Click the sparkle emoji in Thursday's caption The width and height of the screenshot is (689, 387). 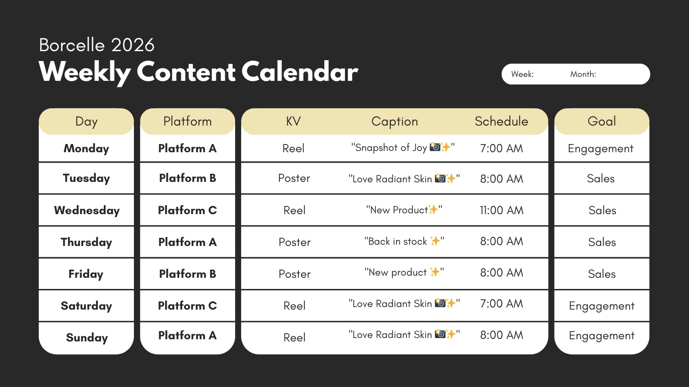tap(435, 241)
